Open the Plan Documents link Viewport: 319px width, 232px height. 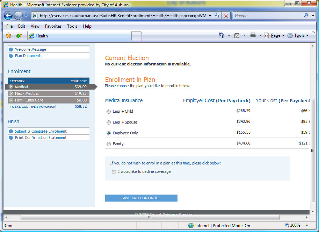click(x=29, y=56)
